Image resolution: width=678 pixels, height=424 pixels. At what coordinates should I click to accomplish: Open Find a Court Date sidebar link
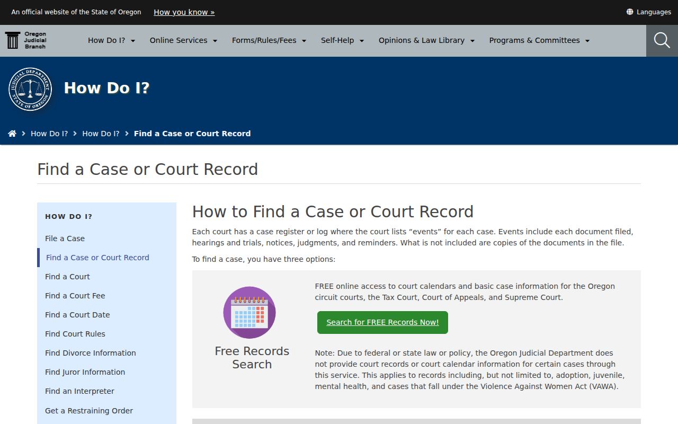pos(77,315)
